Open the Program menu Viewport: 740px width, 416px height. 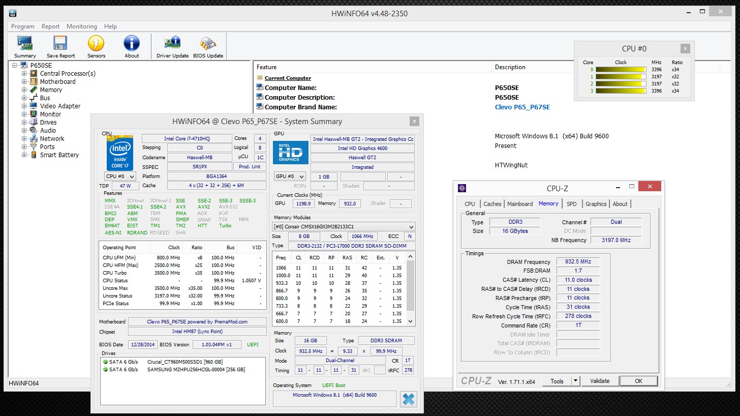tap(23, 26)
